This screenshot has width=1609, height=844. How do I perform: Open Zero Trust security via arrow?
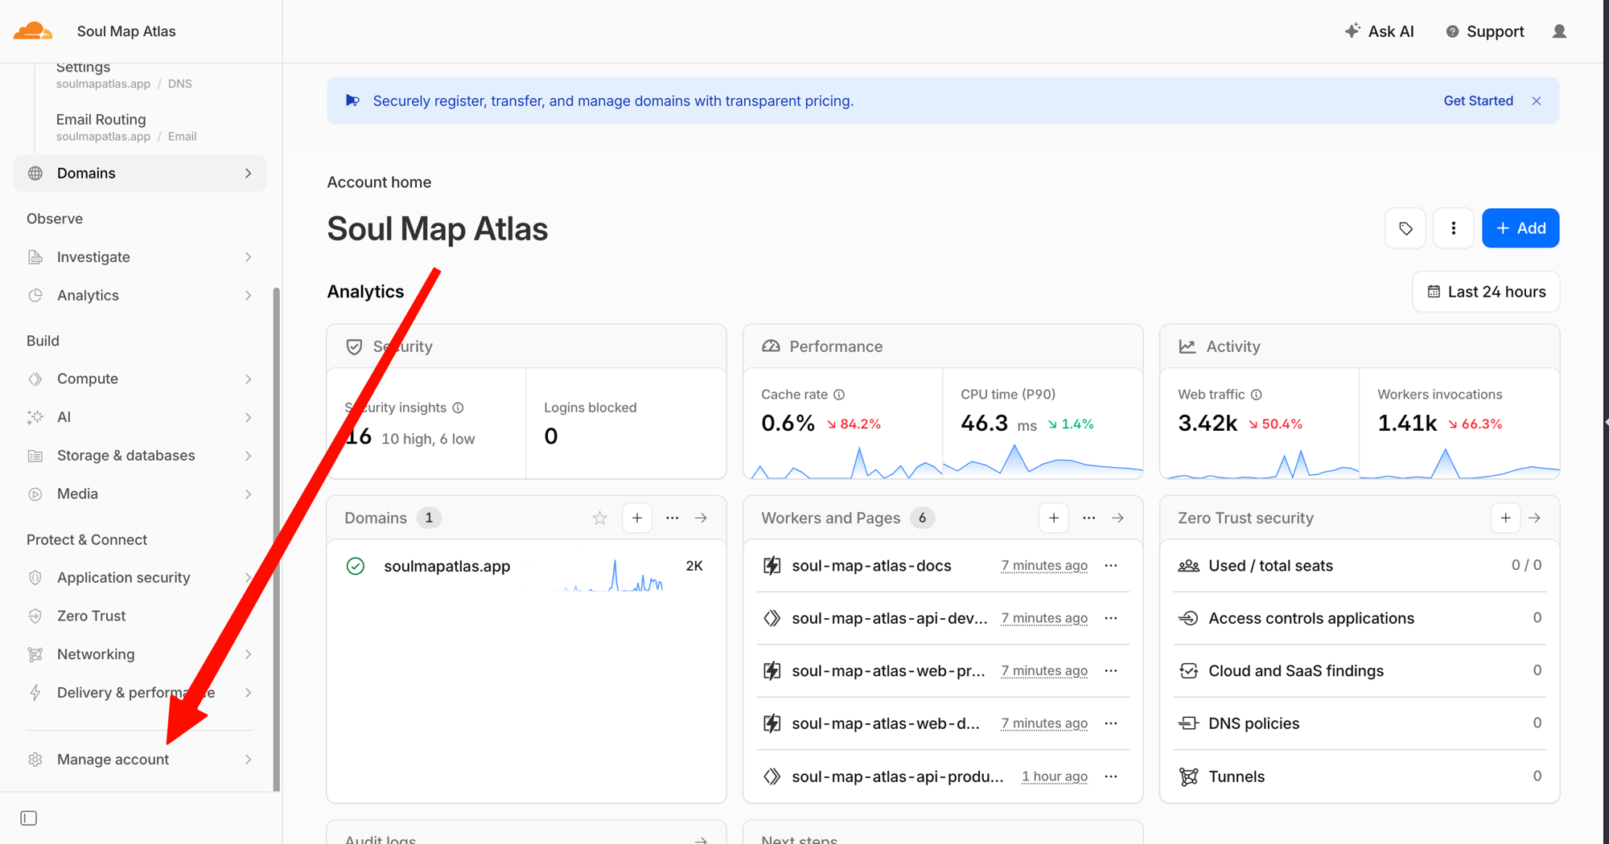(x=1535, y=518)
